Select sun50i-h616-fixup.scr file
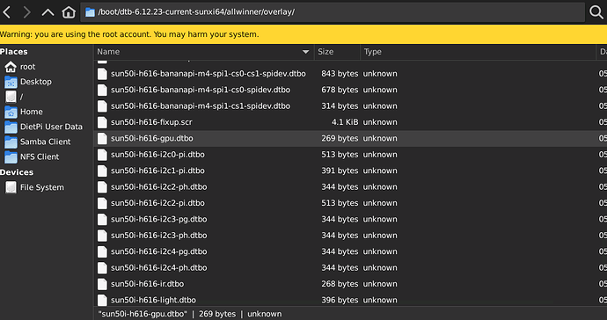Viewport: 607px width, 320px height. (350, 122)
